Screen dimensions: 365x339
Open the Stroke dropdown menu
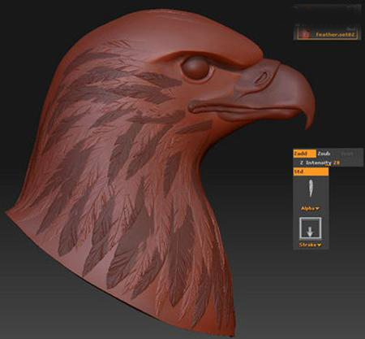tap(311, 245)
